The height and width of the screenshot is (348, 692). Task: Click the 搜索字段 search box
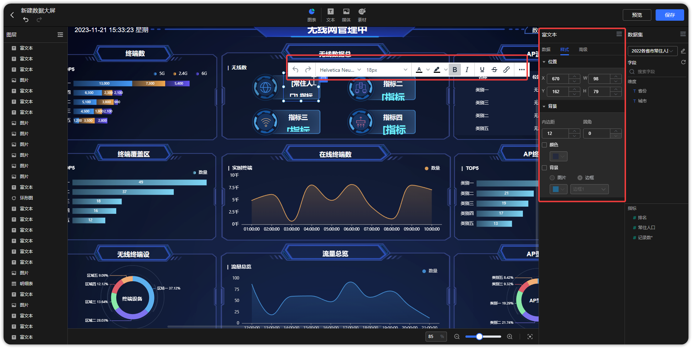[657, 72]
